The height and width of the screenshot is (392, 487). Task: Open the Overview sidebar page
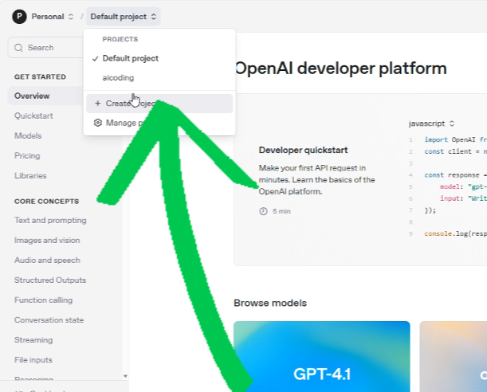[x=45, y=96]
